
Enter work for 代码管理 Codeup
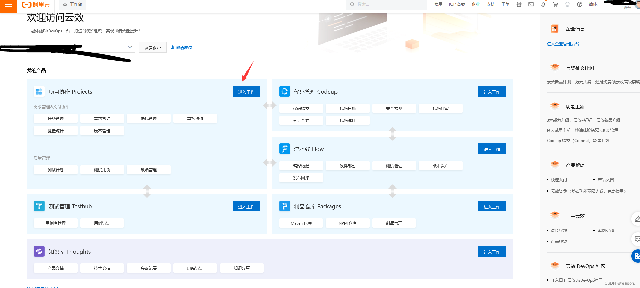[492, 92]
